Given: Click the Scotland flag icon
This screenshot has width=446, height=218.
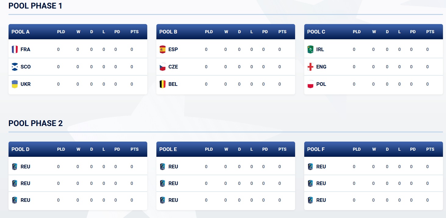Looking at the screenshot, I should (15, 67).
